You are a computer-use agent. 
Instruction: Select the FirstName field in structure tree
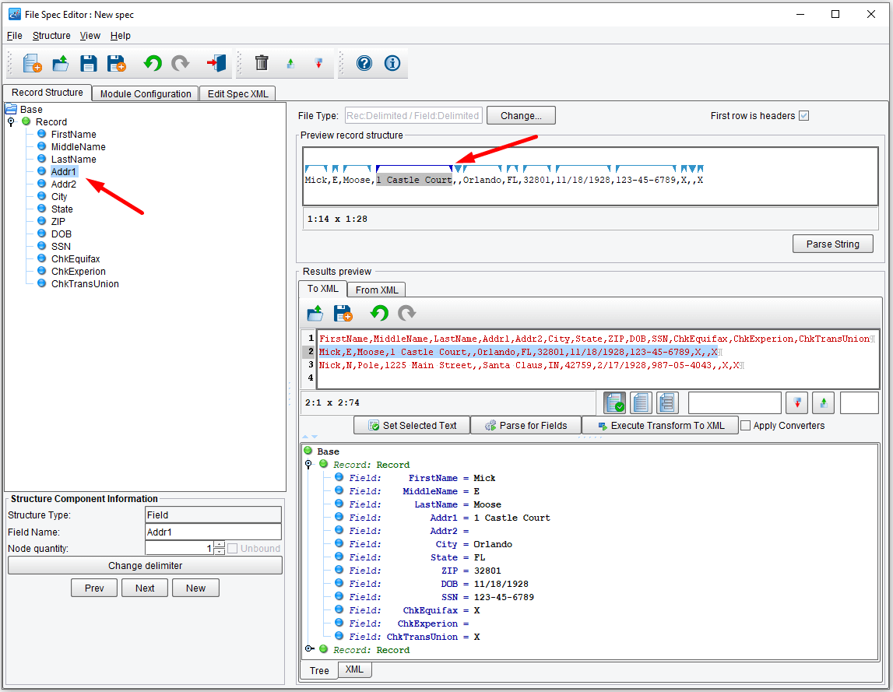tap(73, 135)
